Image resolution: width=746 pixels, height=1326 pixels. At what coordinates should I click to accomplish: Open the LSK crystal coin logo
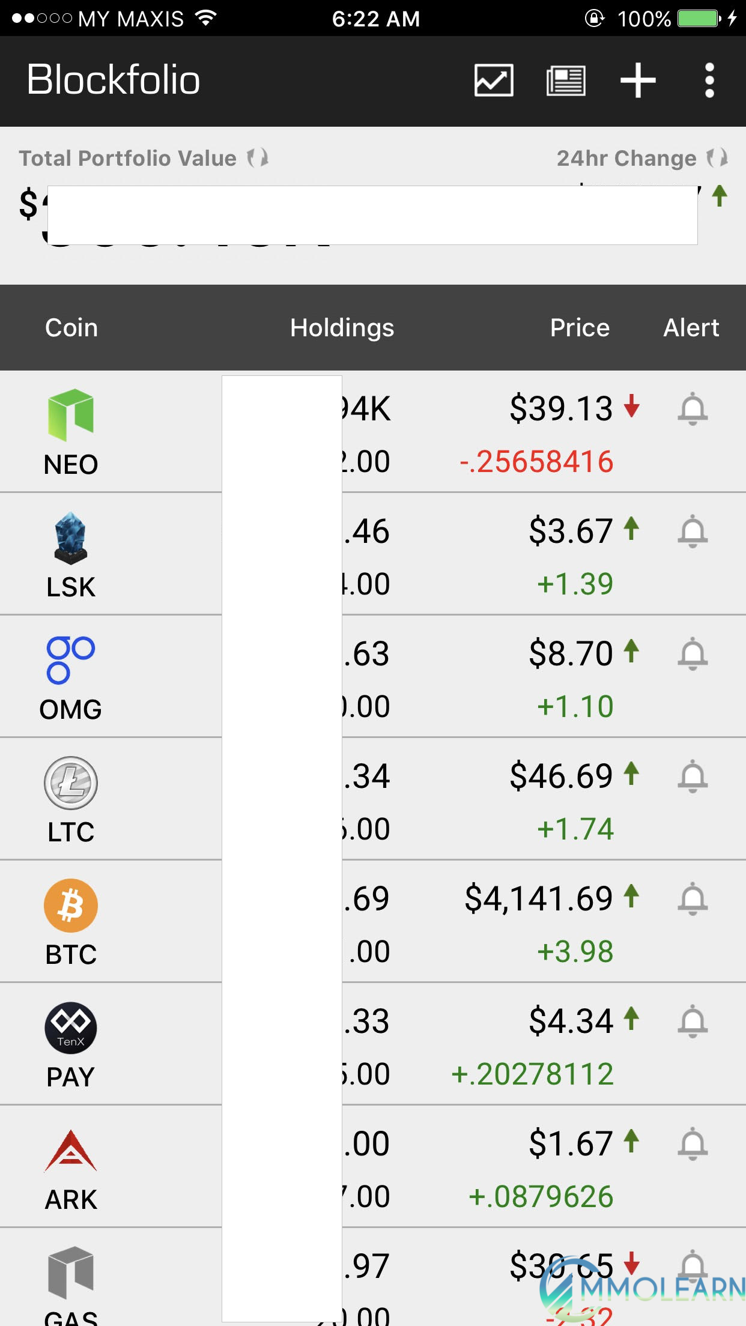[x=71, y=538]
